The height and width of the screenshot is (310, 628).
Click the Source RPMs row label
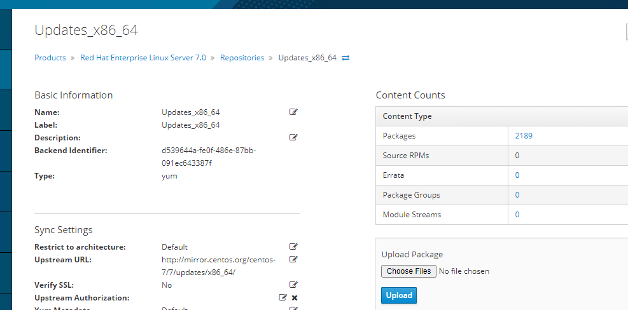pyautogui.click(x=406, y=155)
